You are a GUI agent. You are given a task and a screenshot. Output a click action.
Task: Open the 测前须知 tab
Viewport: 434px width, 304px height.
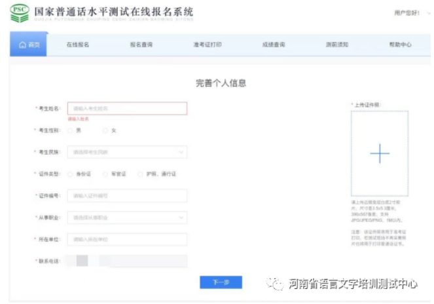[337, 45]
